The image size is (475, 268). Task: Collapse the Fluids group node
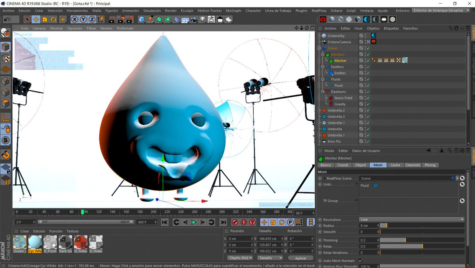[323, 79]
